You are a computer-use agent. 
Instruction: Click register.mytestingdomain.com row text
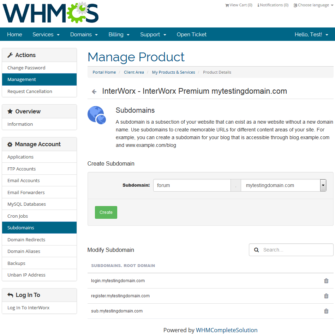[120, 296]
